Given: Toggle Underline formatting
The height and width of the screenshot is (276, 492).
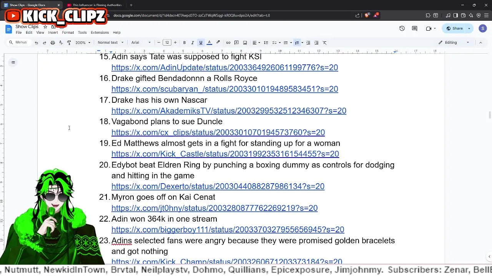Looking at the screenshot, I should coord(201,43).
